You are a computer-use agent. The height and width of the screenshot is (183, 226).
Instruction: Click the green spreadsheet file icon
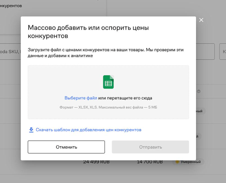(108, 82)
